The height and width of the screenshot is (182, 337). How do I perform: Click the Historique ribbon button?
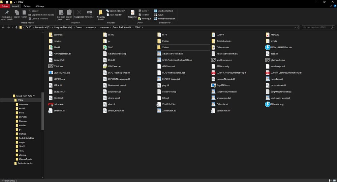click(x=145, y=19)
